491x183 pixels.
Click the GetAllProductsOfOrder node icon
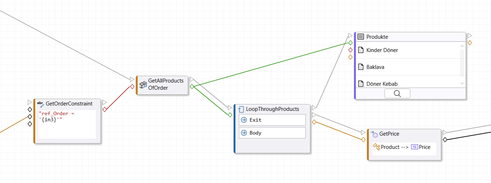point(143,84)
